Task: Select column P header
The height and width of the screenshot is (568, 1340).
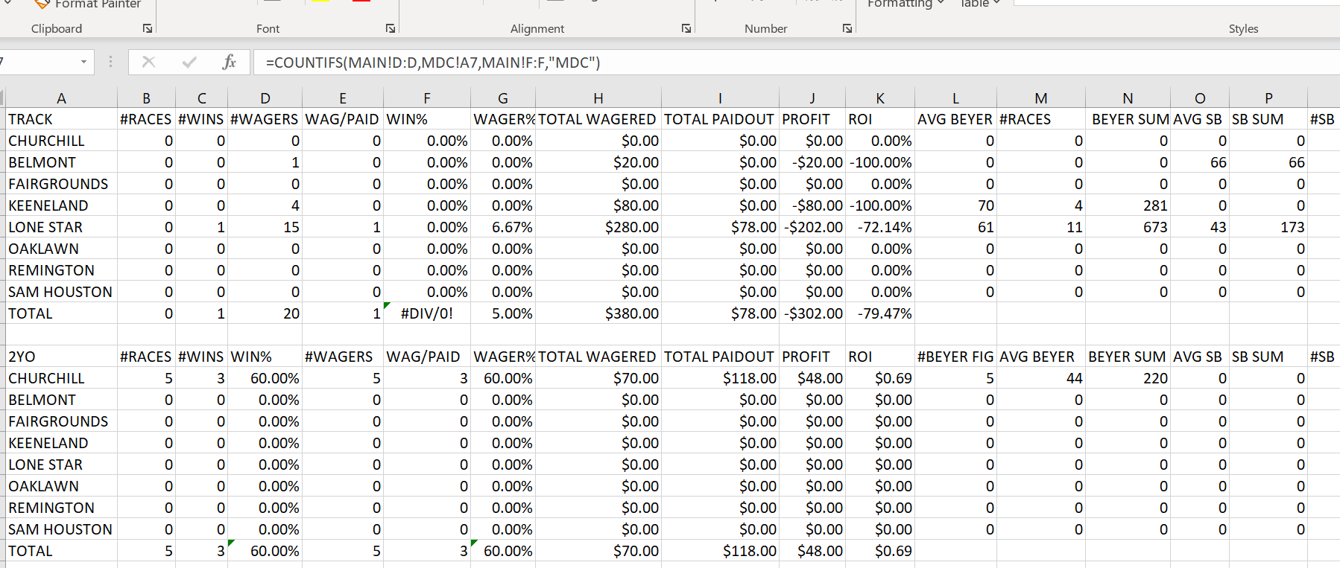Action: click(1268, 98)
